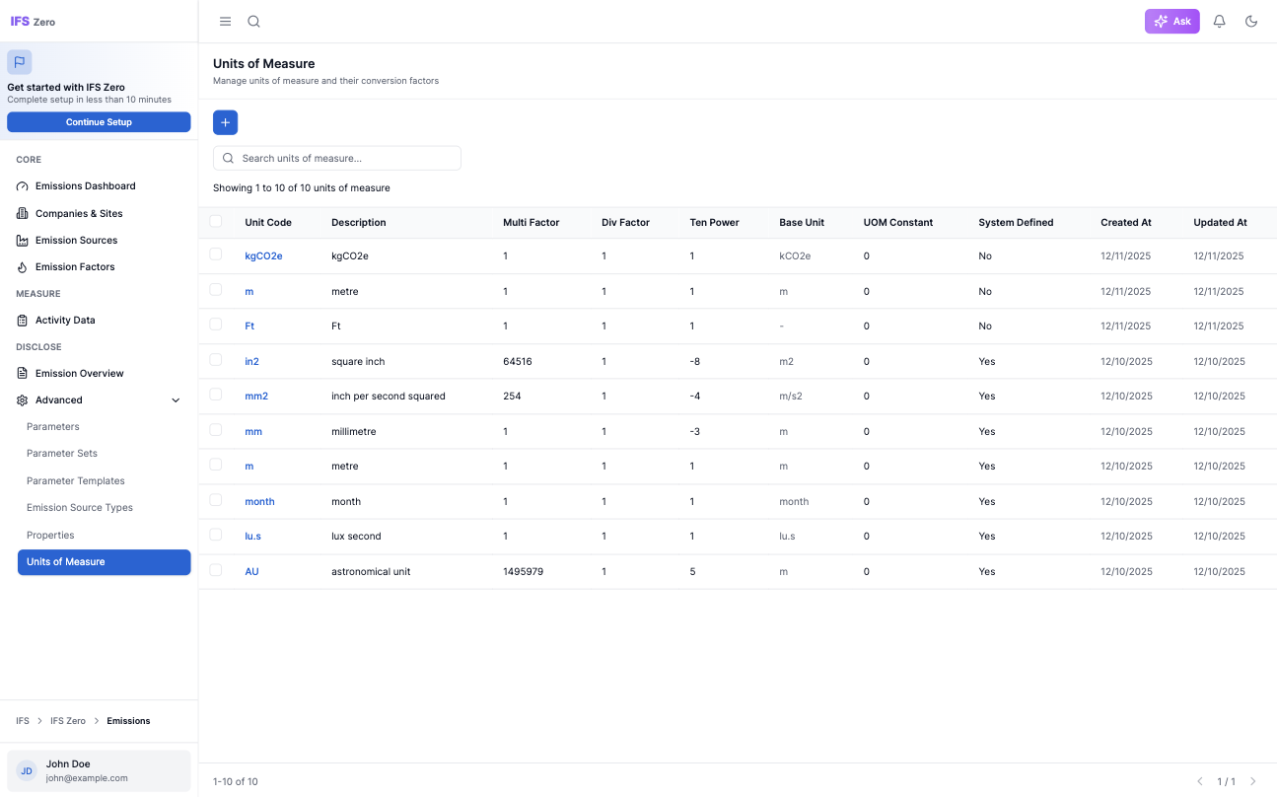Click the hamburger menu icon

coord(225,22)
